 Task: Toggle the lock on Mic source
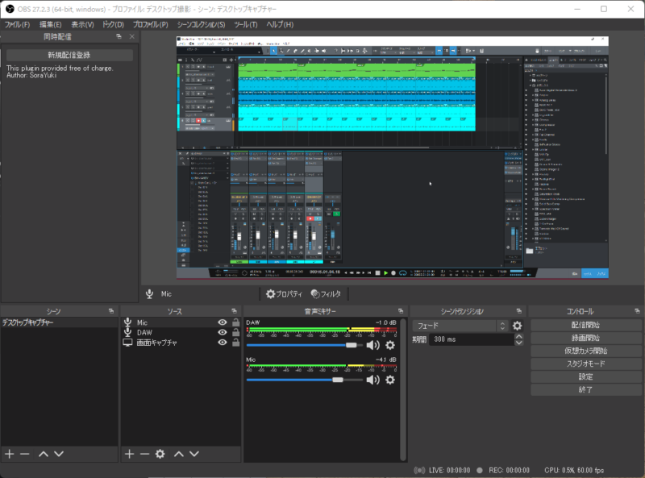(235, 322)
